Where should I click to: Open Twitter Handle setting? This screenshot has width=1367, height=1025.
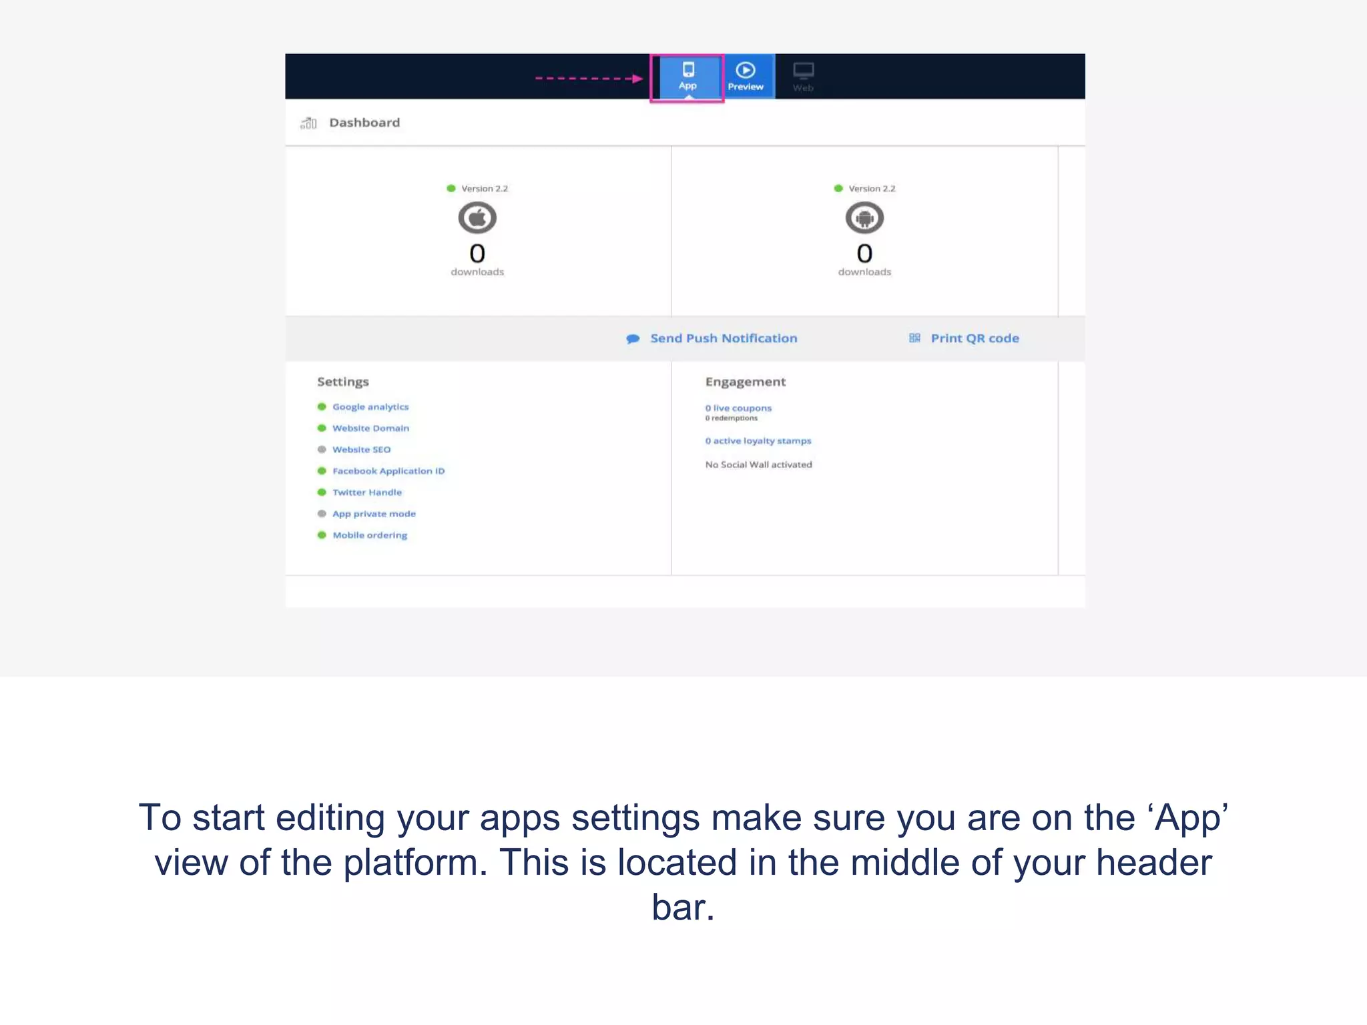coord(367,492)
